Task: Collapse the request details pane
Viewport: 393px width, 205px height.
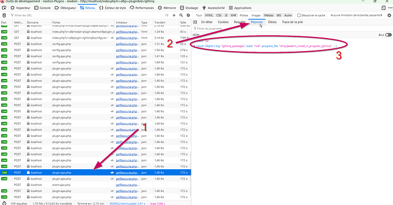Action: pos(195,22)
